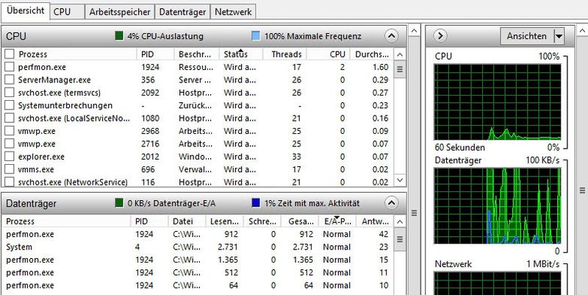Image resolution: width=588 pixels, height=295 pixels.
Task: Sort by Gesa... column header
Action: [300, 221]
